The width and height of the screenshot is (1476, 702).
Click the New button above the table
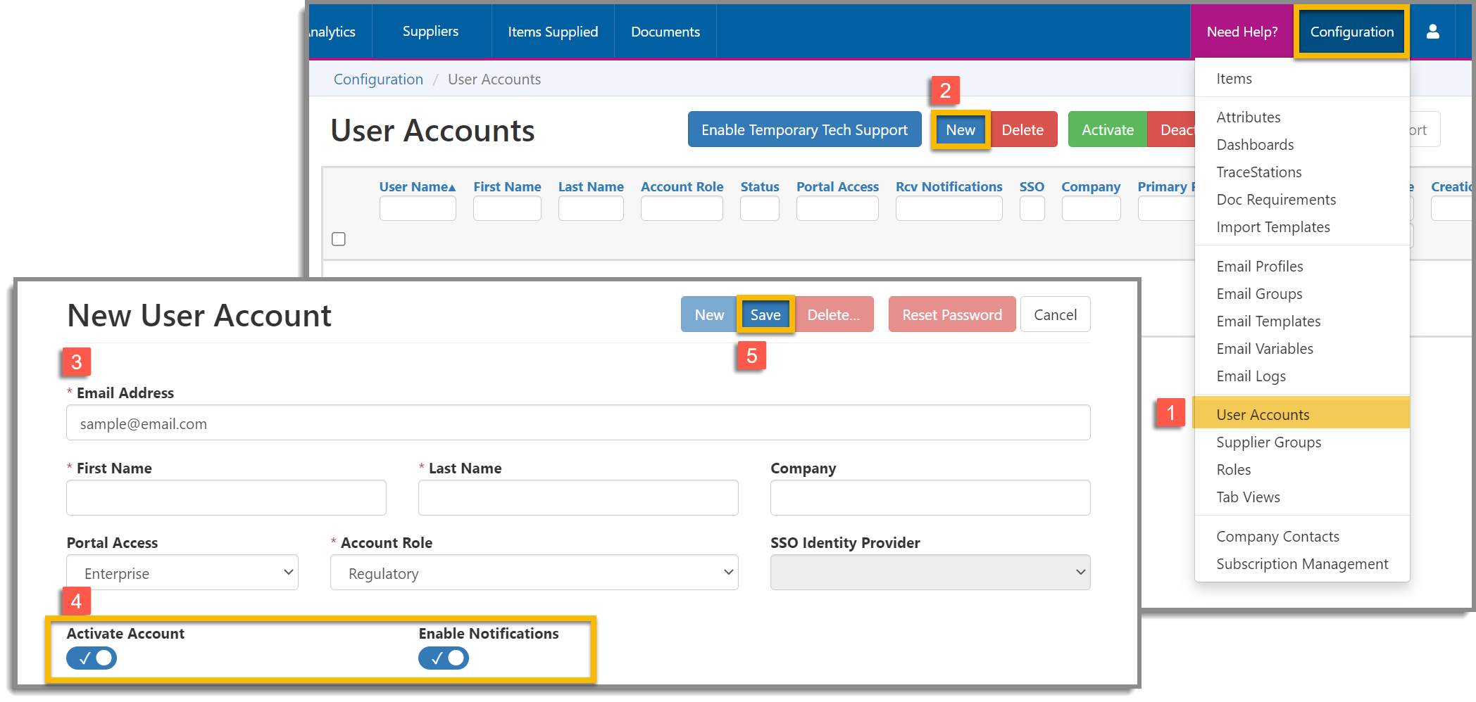tap(961, 129)
